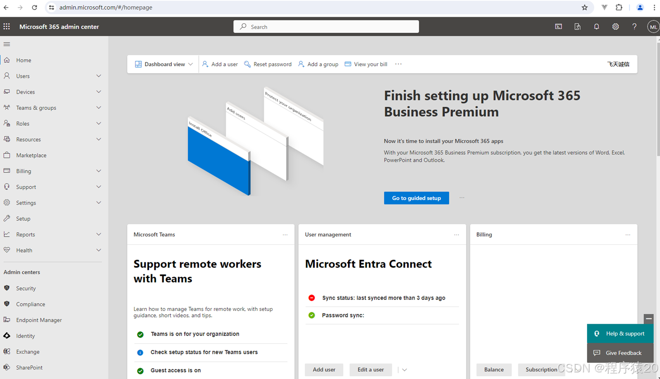Expand the Support navigation section

[99, 187]
